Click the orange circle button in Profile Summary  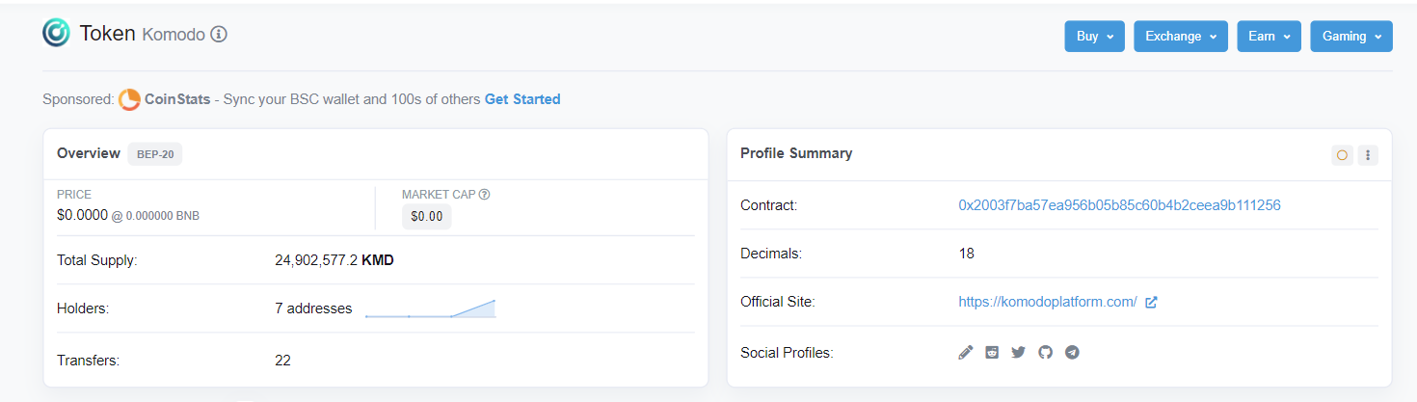tap(1341, 154)
